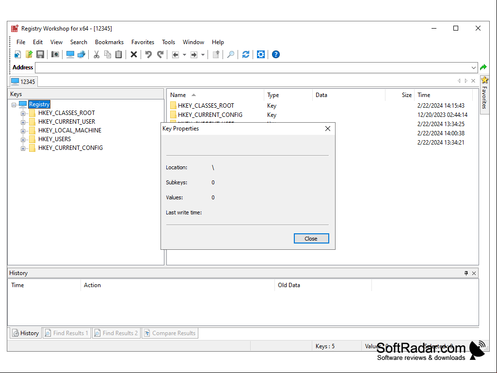The height and width of the screenshot is (373, 497).
Task: Close the History panel with its X
Action: [474, 273]
